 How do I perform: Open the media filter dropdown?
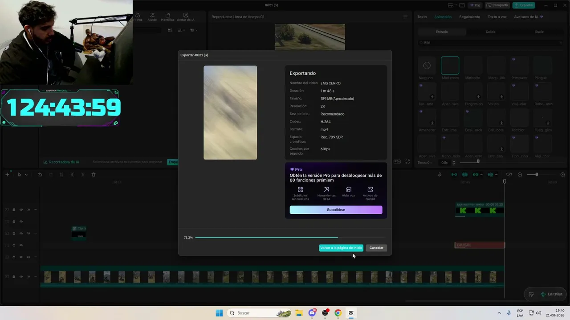193,30
